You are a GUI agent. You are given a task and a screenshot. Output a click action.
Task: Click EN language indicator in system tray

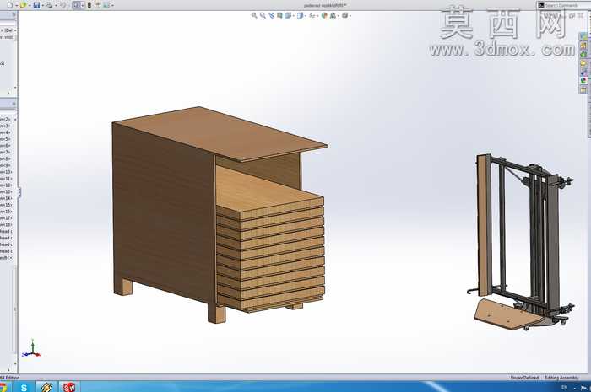564,387
